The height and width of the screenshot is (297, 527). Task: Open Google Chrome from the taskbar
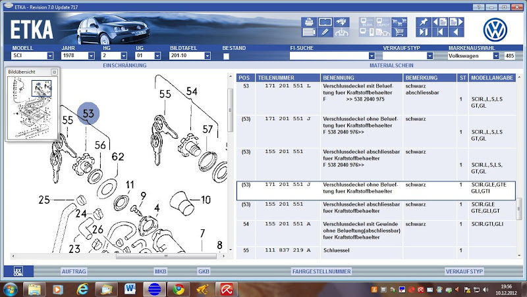click(178, 288)
